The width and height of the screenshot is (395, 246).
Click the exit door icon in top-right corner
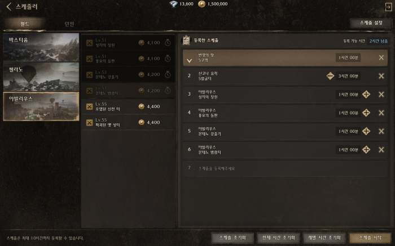(x=388, y=7)
